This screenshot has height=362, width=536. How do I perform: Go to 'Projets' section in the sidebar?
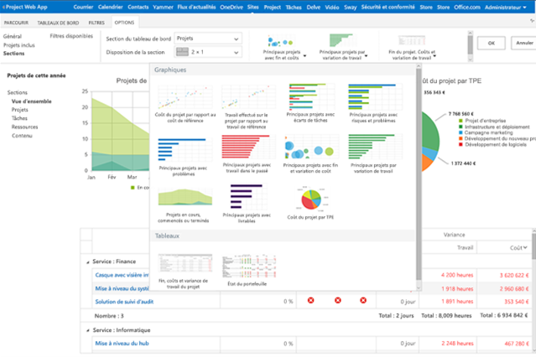[20, 110]
